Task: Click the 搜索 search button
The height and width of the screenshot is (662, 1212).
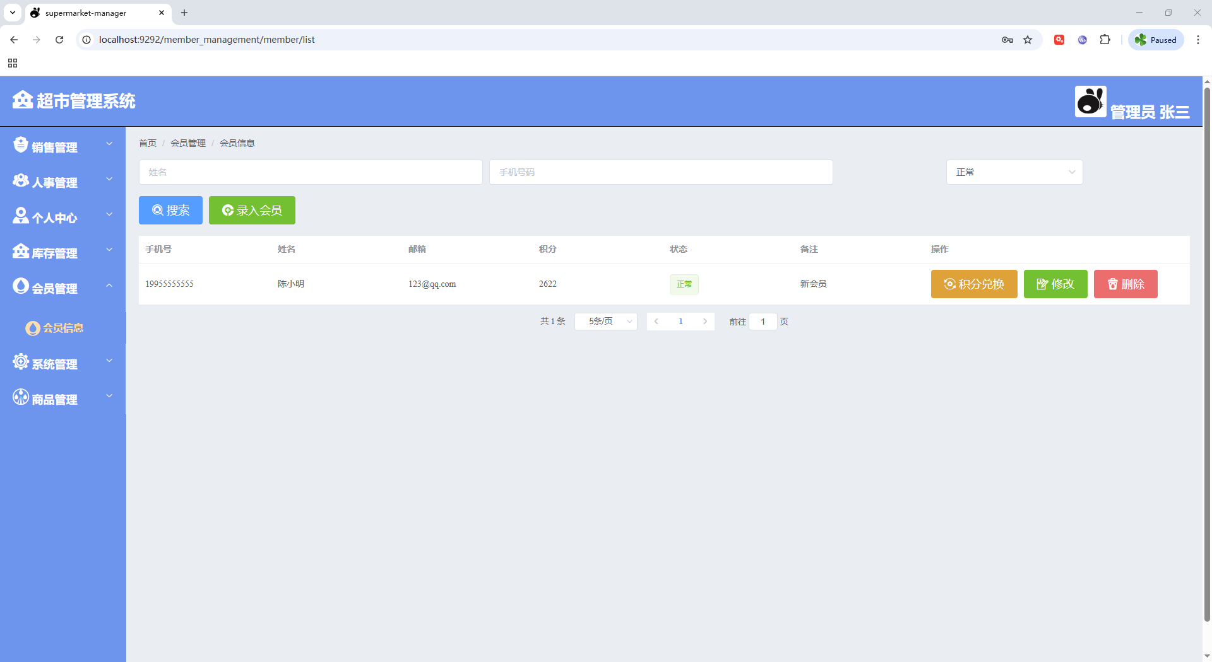Action: 170,211
